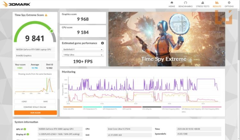Toggle CPU Clock Frequency legend entry
240x140 pixels.
click(170, 109)
